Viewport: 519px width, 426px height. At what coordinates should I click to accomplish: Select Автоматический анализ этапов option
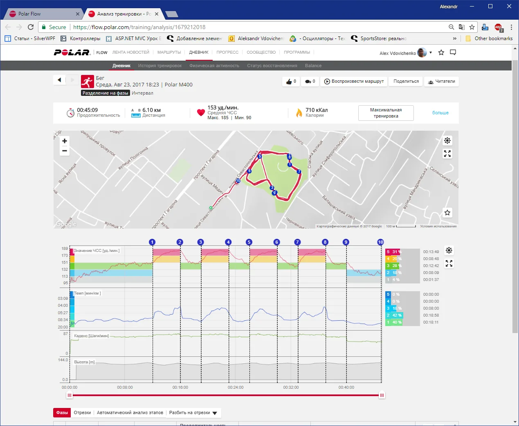(x=130, y=412)
